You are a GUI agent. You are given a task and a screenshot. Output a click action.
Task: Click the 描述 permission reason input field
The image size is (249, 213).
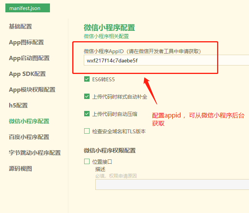click(x=172, y=184)
